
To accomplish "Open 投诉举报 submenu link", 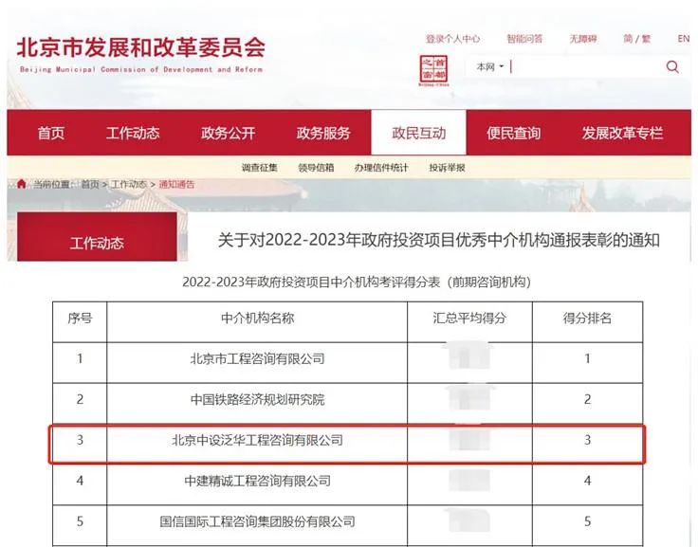I will (x=447, y=168).
